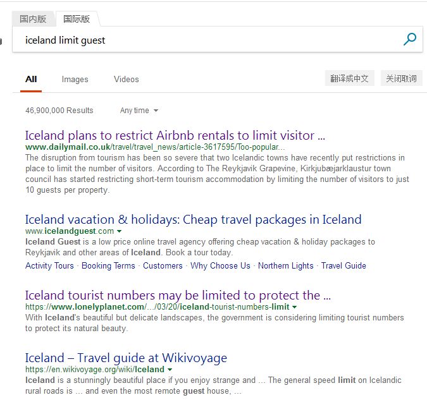This screenshot has height=400, width=427.
Task: Click the 关闭取词 button
Action: 401,78
